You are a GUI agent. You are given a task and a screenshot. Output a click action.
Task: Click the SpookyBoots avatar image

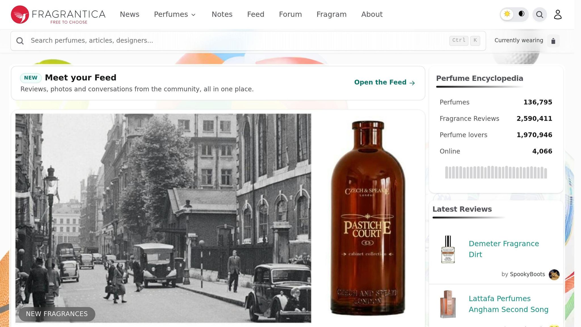[x=554, y=274]
